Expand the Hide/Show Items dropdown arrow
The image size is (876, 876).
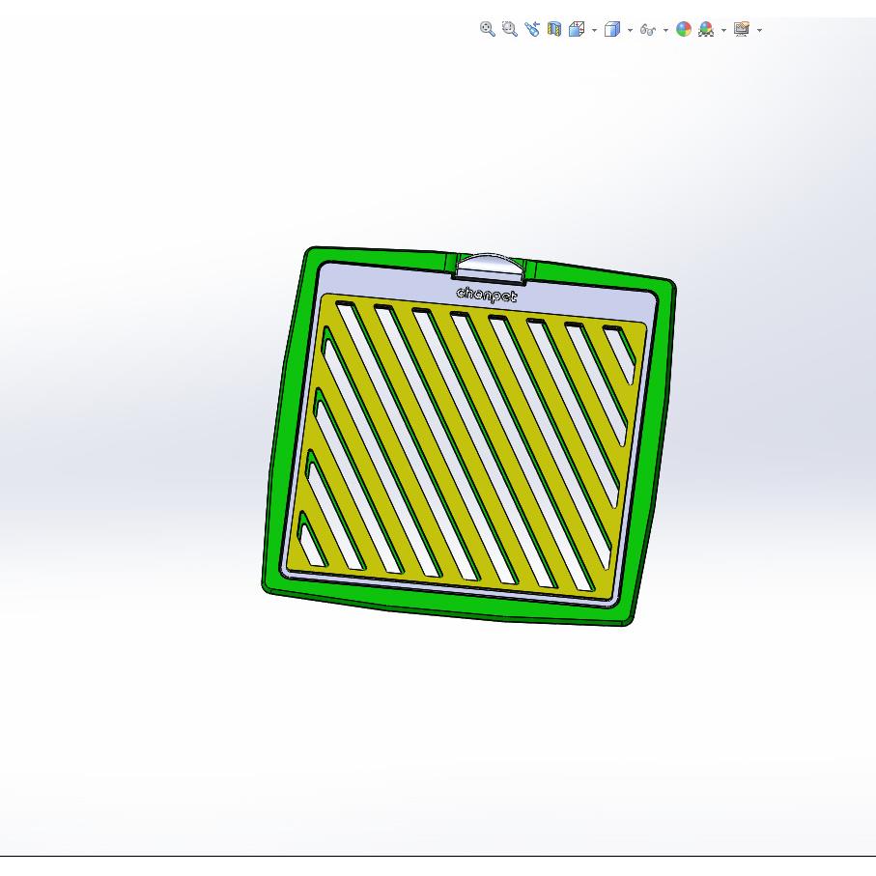tap(665, 30)
